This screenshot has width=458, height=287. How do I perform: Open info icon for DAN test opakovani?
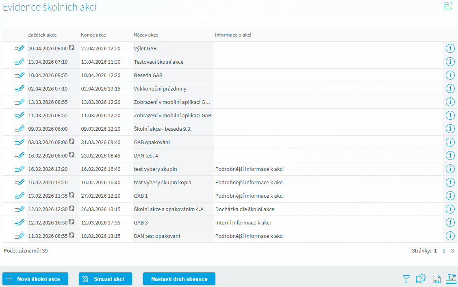coord(450,236)
